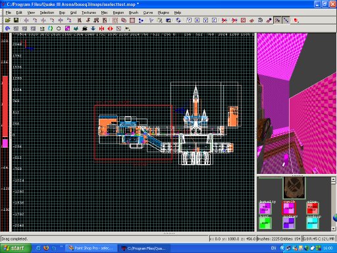Click the Y-axis flip icon
The image size is (337, 253).
tap(43, 20)
